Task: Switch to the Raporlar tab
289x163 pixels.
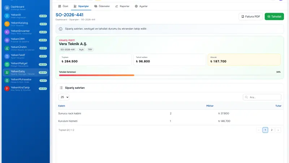Action: click(x=122, y=6)
